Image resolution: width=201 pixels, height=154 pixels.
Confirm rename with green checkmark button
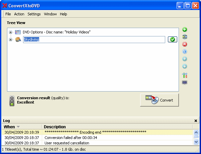click(x=173, y=39)
